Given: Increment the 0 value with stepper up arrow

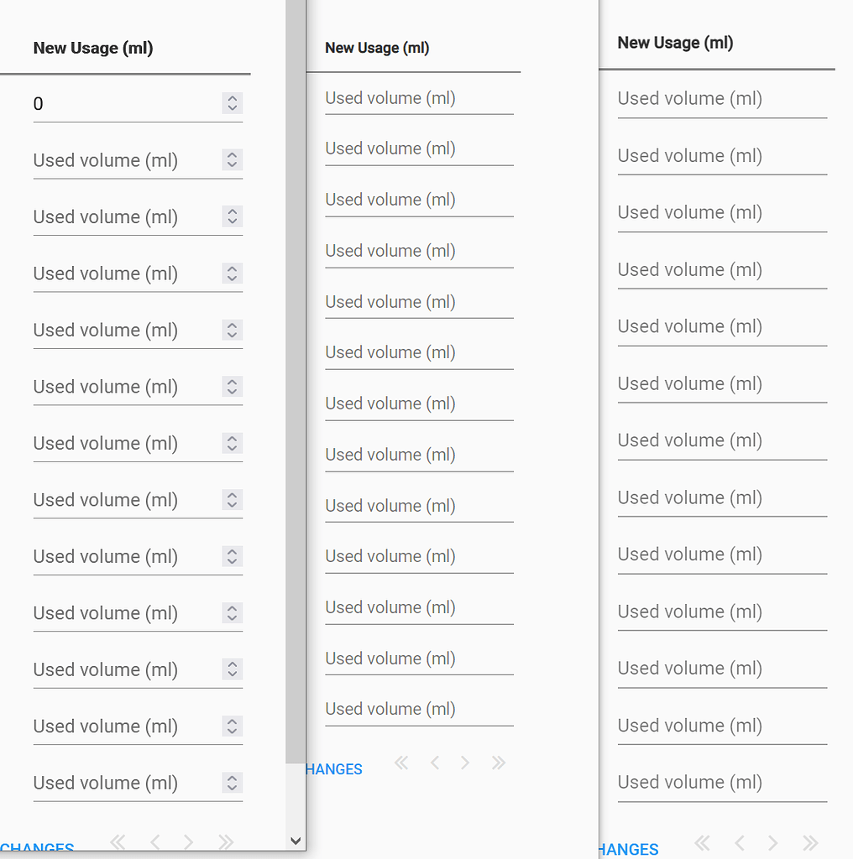Looking at the screenshot, I should pyautogui.click(x=232, y=100).
